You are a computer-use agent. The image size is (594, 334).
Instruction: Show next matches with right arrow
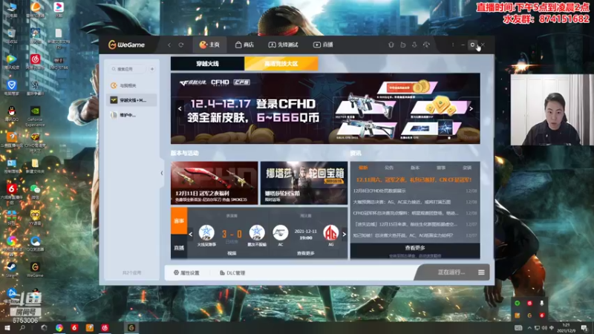tap(344, 234)
